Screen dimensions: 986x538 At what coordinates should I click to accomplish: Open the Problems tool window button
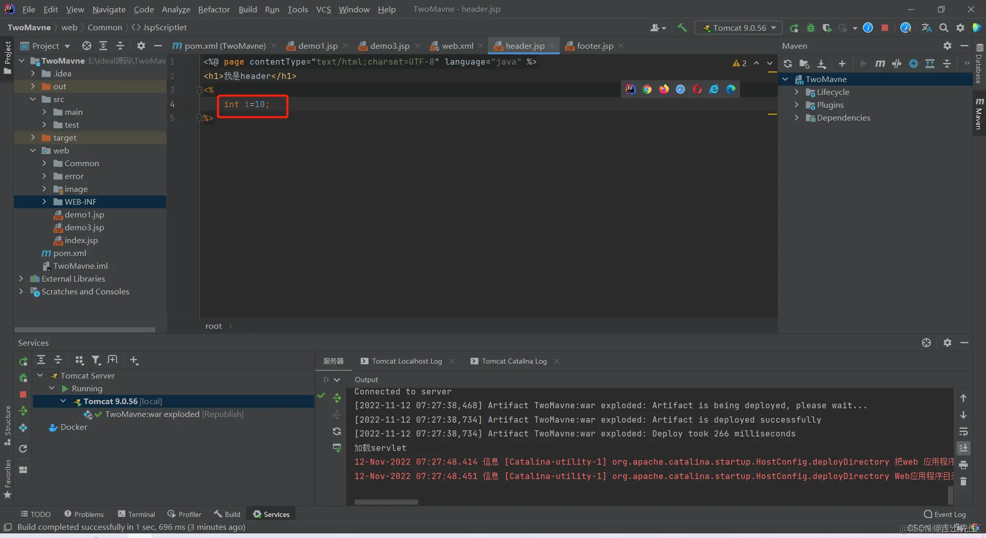(84, 514)
